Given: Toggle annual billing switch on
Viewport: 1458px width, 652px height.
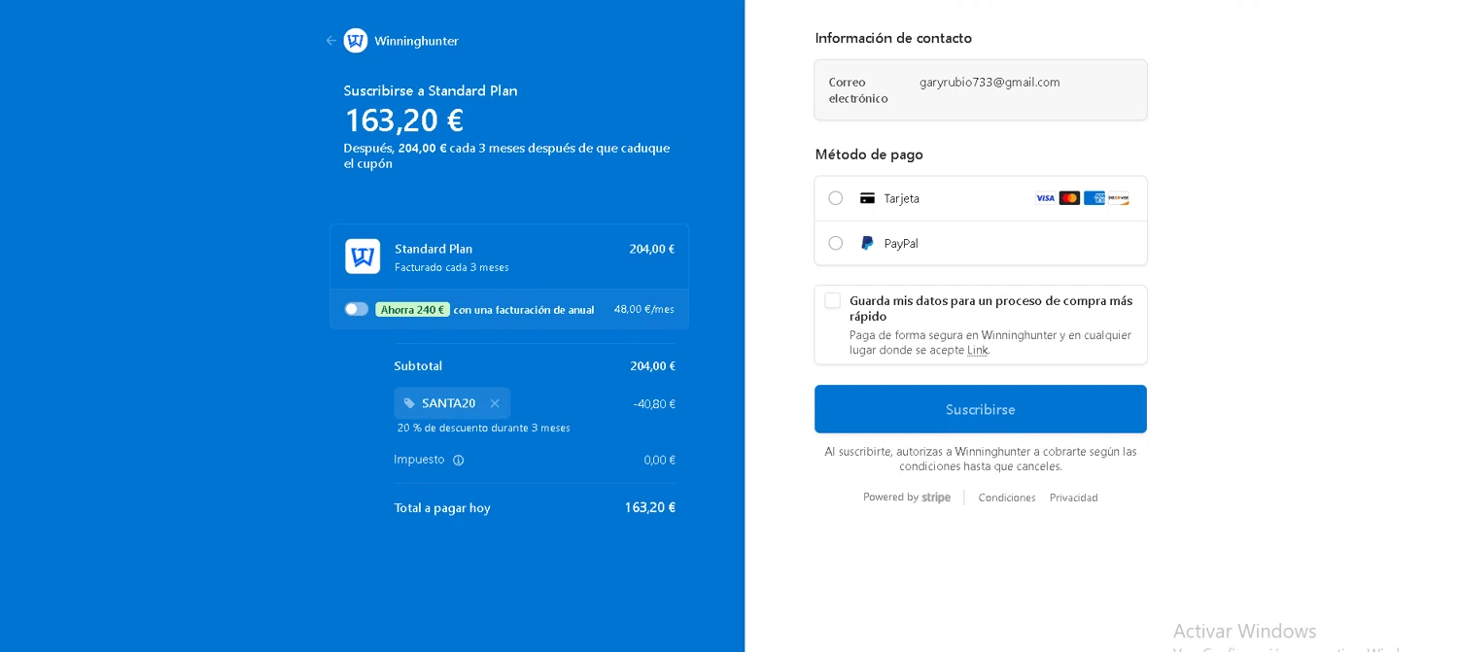Looking at the screenshot, I should [357, 309].
